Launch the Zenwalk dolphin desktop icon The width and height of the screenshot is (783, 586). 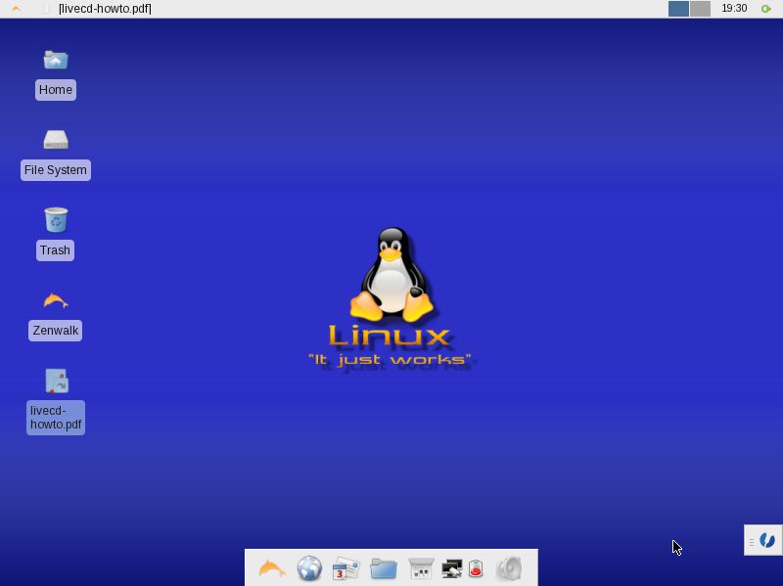56,300
